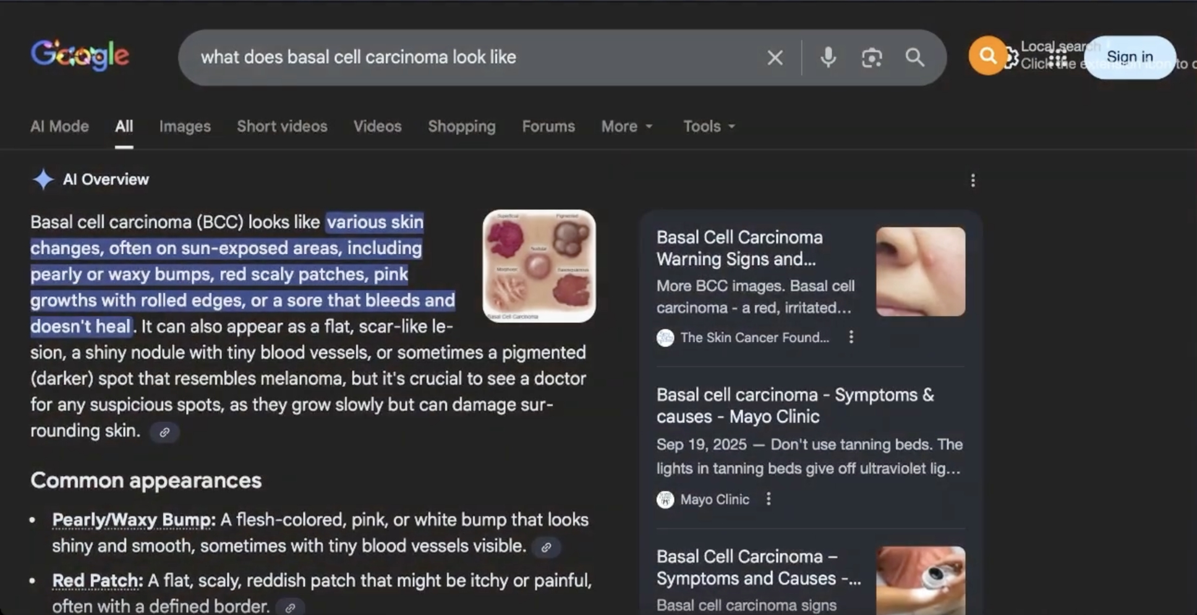Image resolution: width=1197 pixels, height=615 pixels.
Task: Open three-dot menu beside Mayo Clinic source
Action: coord(769,499)
